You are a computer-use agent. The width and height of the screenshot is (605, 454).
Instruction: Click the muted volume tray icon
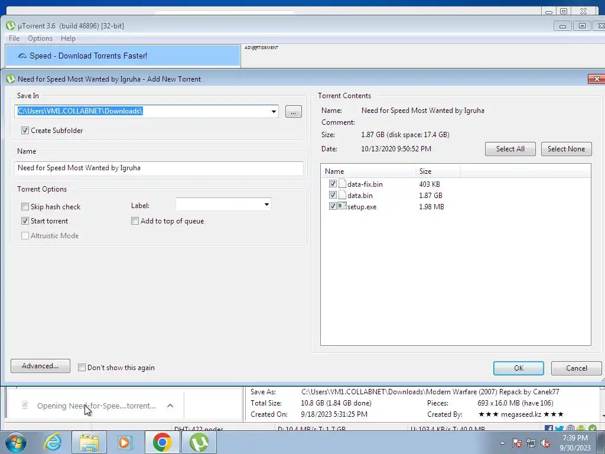tap(545, 443)
